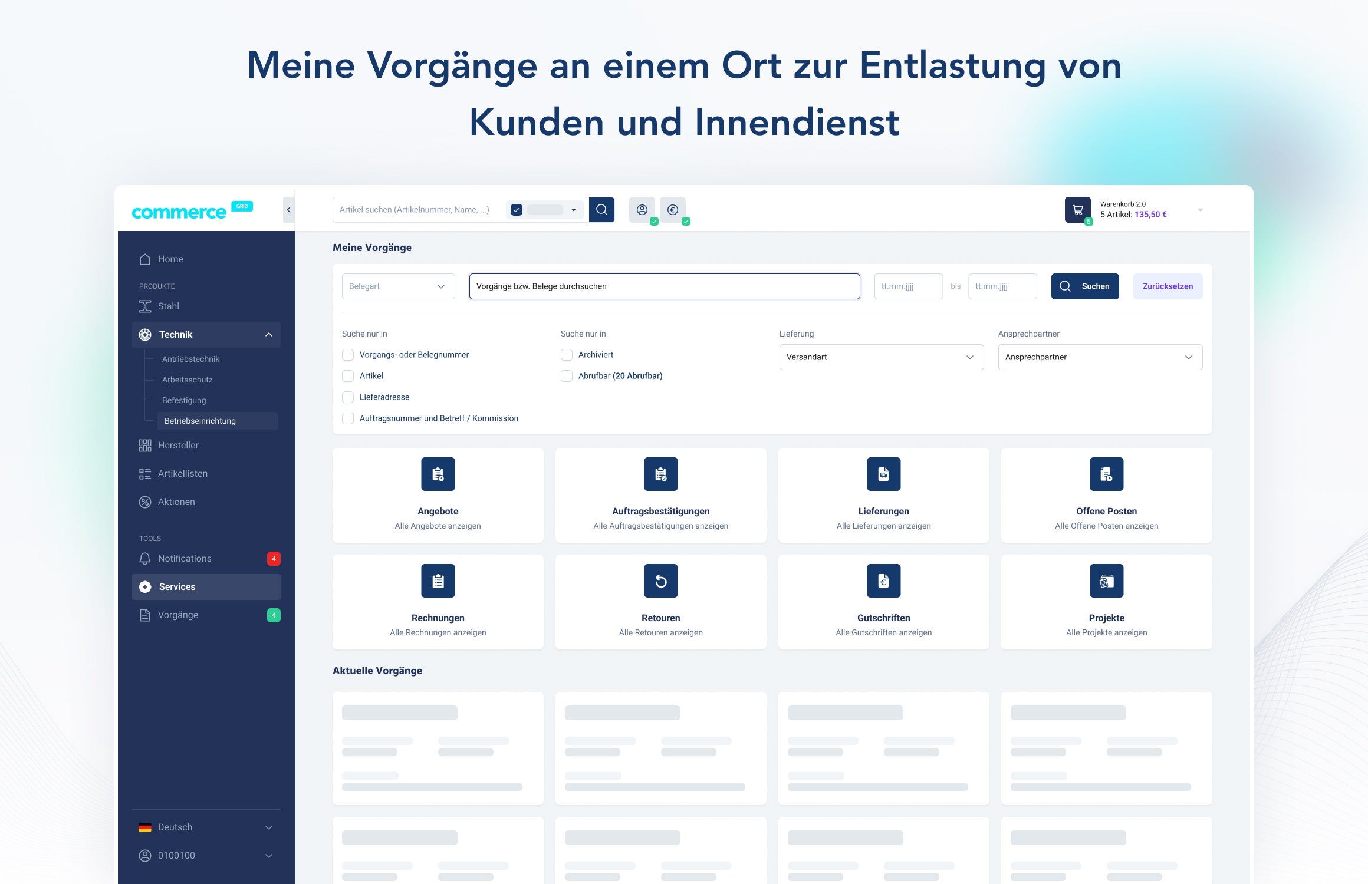1368x884 pixels.
Task: Enable the Archiviert checkbox
Action: pyautogui.click(x=567, y=355)
